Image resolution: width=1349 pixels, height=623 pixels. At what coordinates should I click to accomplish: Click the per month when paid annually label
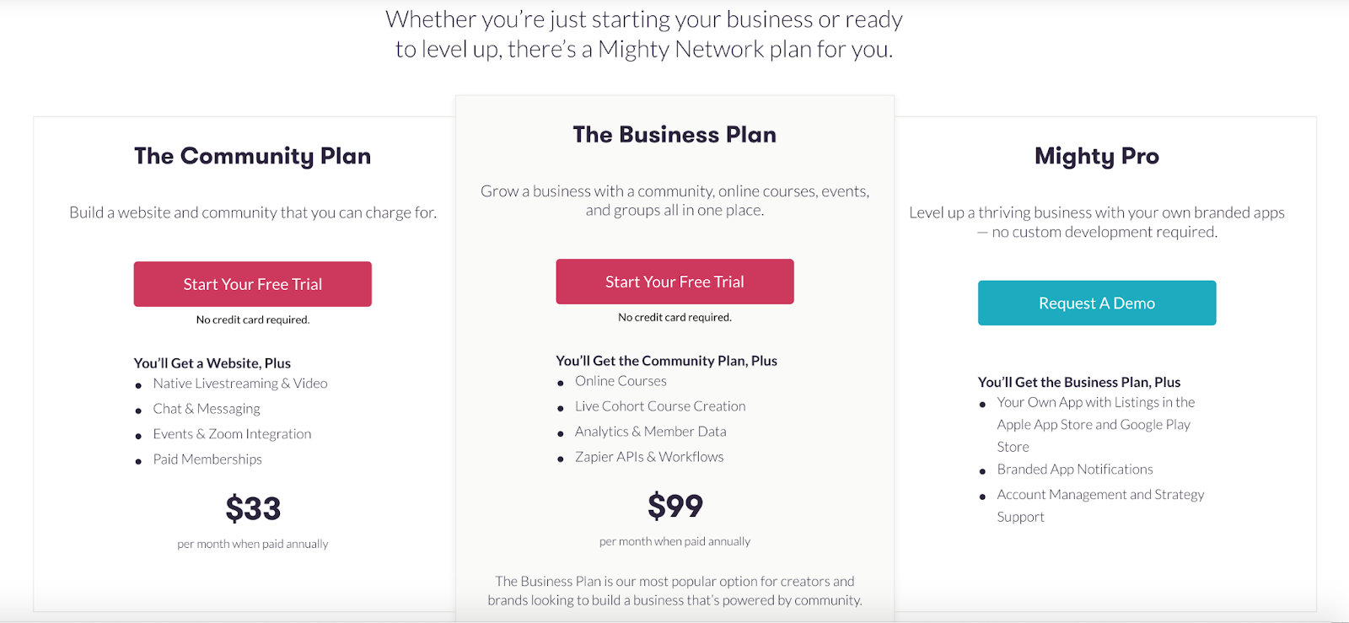tap(252, 544)
